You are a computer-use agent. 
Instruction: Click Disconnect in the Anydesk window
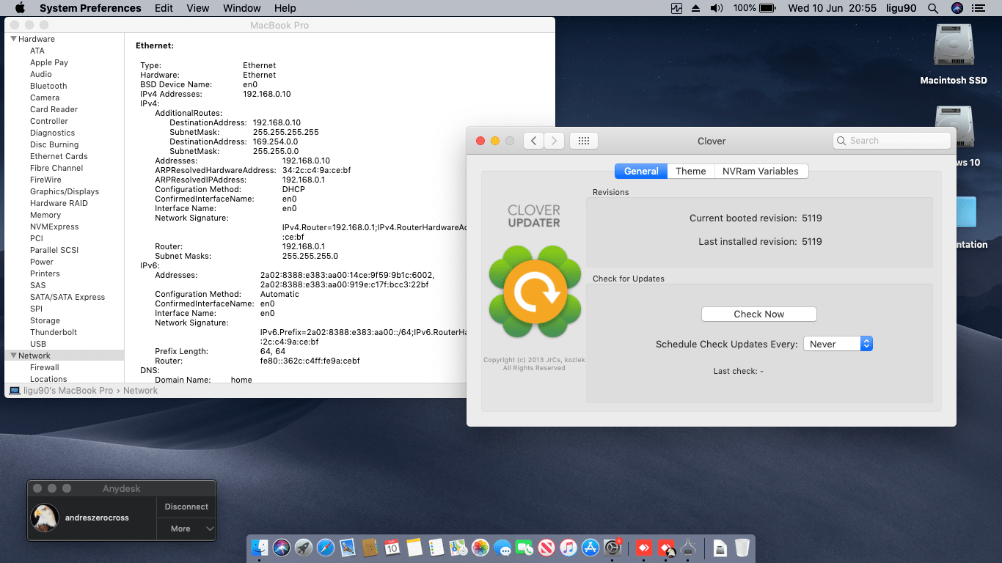click(186, 507)
